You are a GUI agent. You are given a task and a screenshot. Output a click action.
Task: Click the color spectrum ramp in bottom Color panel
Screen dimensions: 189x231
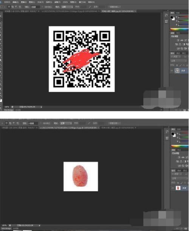point(180,146)
